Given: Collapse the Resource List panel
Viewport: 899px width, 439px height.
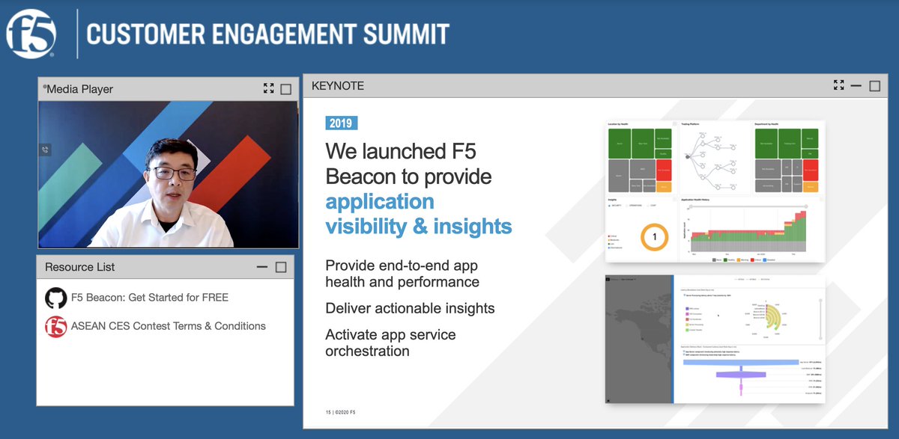Looking at the screenshot, I should [x=263, y=266].
